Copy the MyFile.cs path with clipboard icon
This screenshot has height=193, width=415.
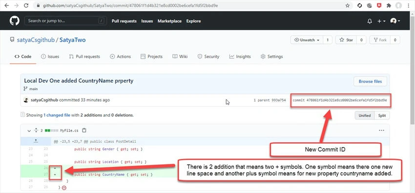[x=84, y=130]
